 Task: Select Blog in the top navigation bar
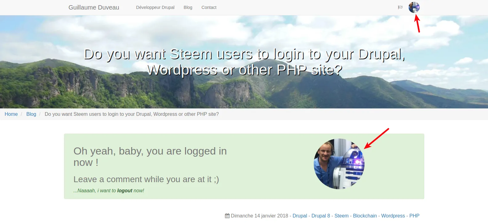[x=188, y=7]
